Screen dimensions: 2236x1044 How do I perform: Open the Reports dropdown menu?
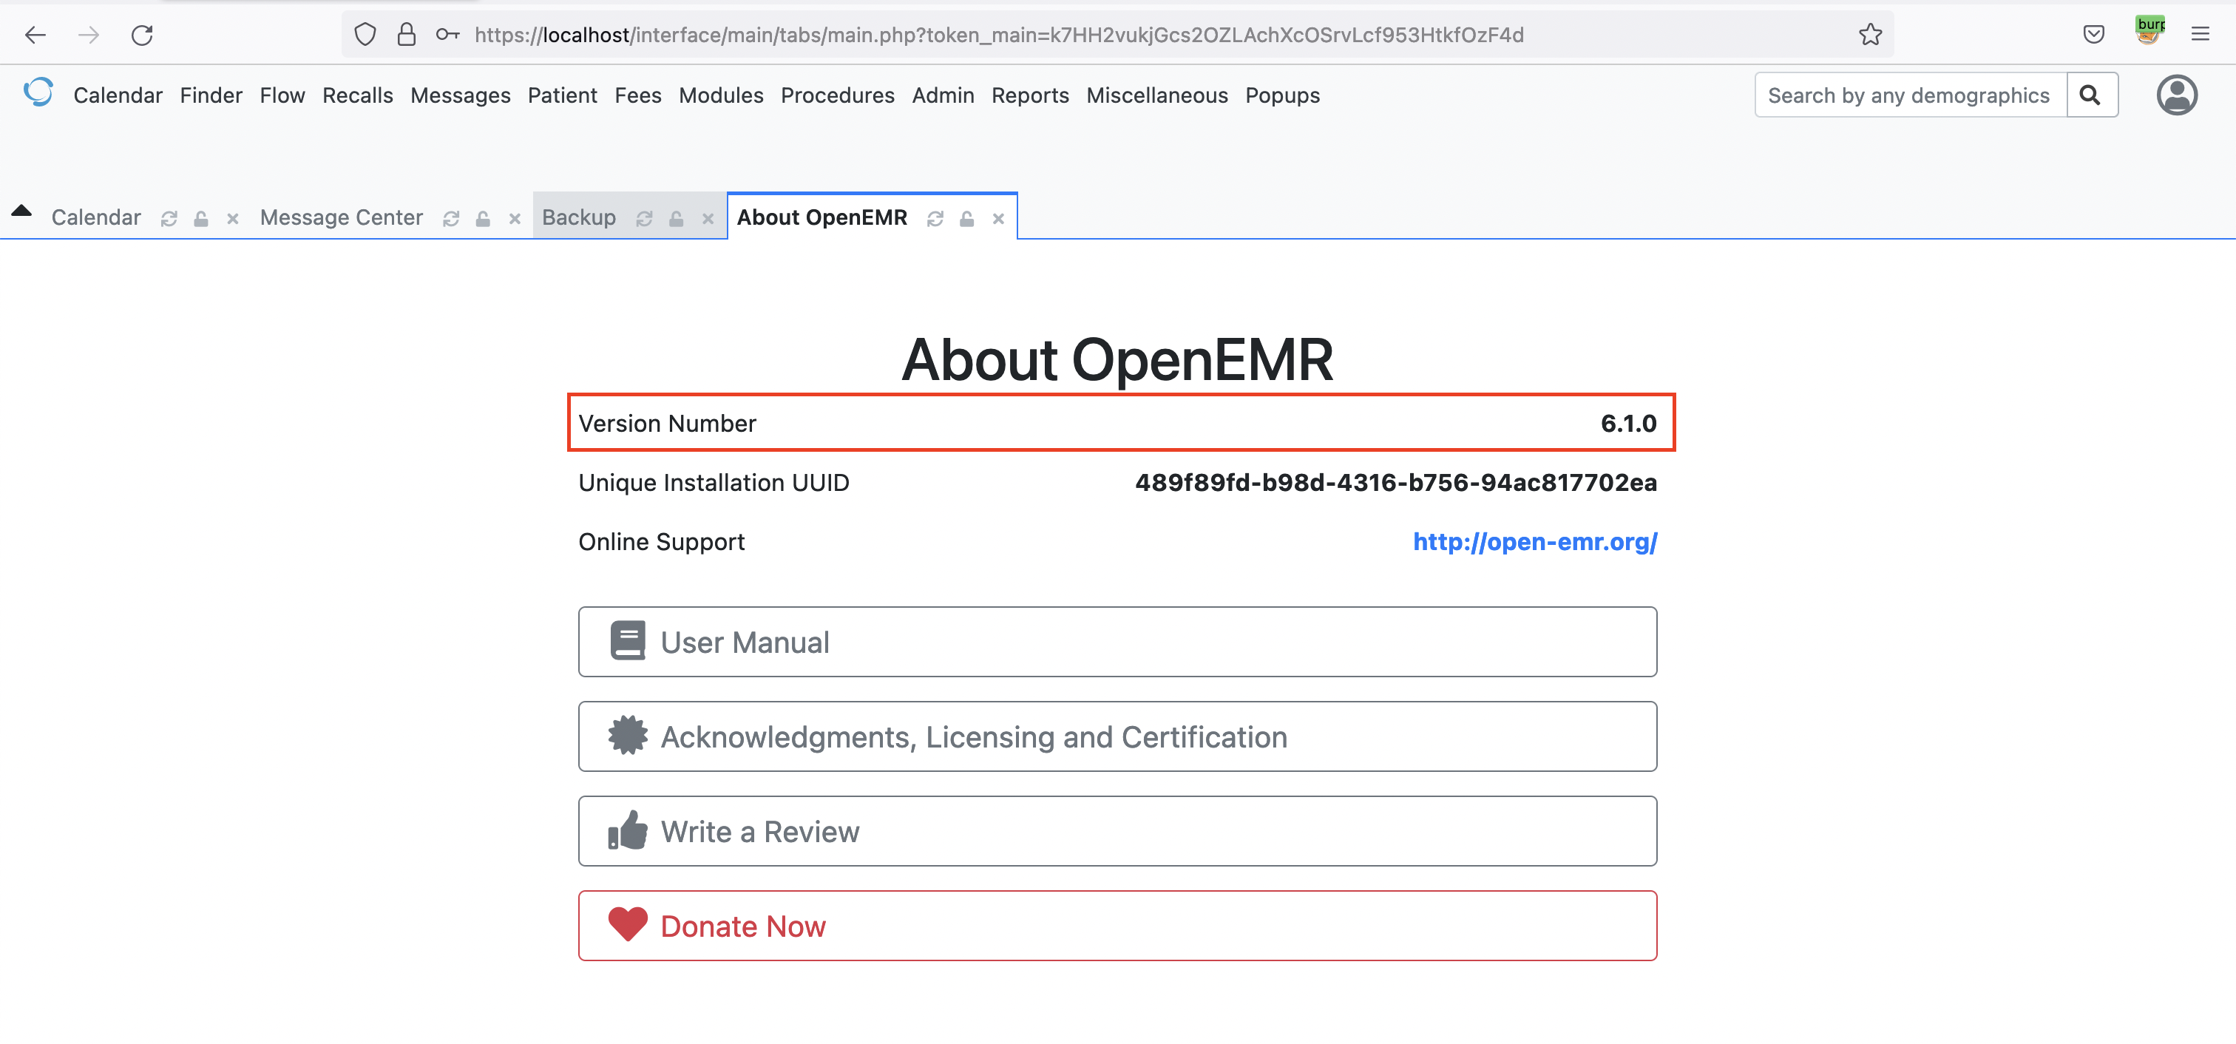point(1029,95)
